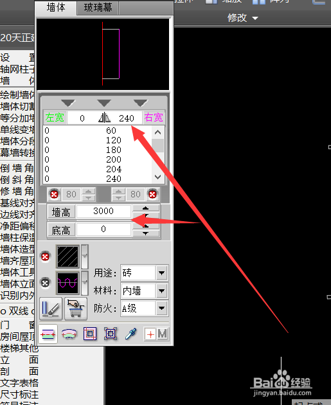
Task: Click the hand with cart icon
Action: click(x=76, y=309)
